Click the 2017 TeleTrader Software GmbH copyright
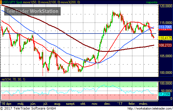This screenshot has height=111, width=173. (28, 108)
